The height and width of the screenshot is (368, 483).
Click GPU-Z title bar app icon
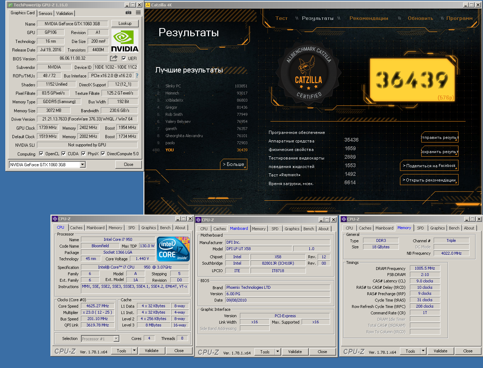pyautogui.click(x=10, y=5)
